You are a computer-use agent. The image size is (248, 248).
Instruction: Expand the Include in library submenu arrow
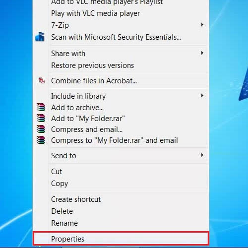coord(202,96)
